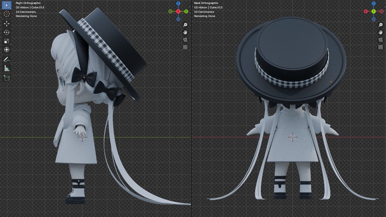Screen dimensions: 386x217
Task: Click the blue Z axis on Back Orthographic gizmo
Action: pos(373,4)
